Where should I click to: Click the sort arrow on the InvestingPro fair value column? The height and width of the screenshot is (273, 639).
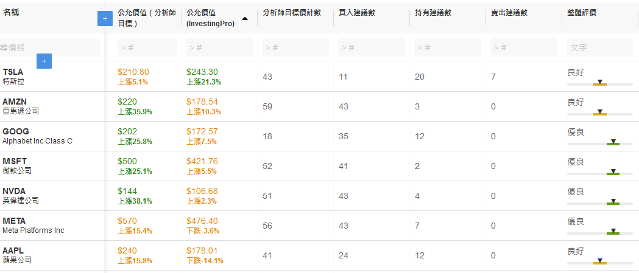point(245,19)
